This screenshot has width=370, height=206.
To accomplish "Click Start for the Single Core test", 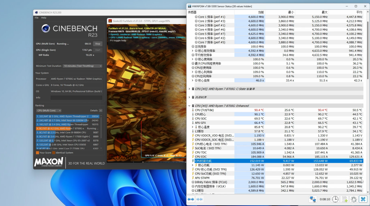I will click(98, 50).
